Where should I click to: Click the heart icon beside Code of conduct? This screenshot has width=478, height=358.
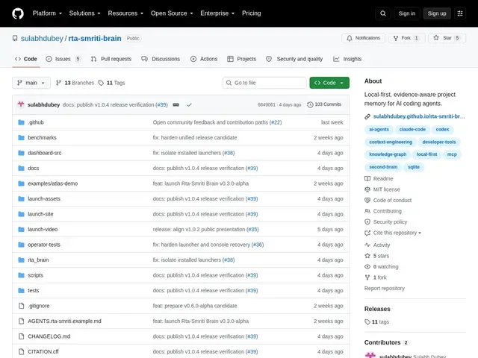point(367,201)
